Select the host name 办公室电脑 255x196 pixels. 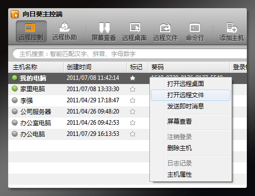tap(36, 123)
